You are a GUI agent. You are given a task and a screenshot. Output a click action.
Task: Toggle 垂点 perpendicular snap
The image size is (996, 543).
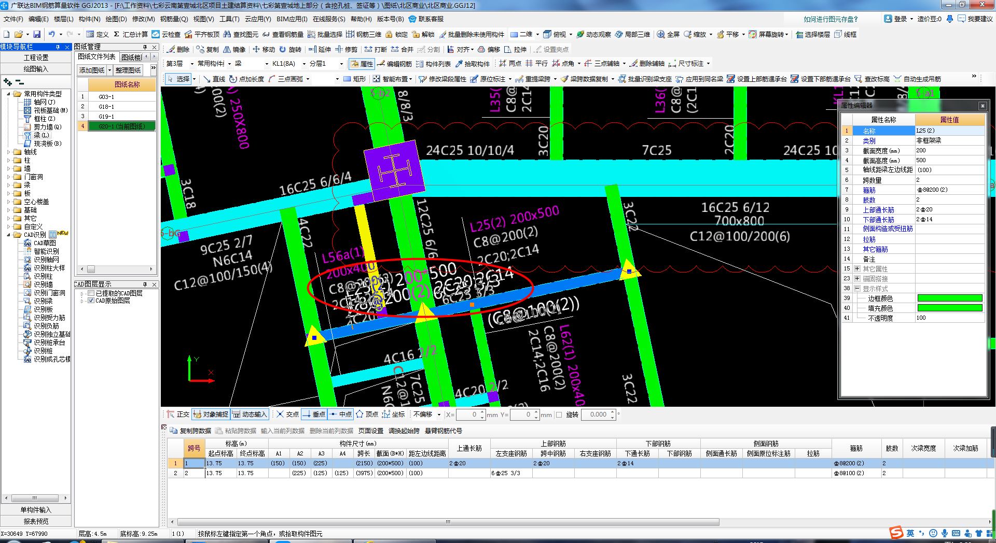tap(314, 414)
